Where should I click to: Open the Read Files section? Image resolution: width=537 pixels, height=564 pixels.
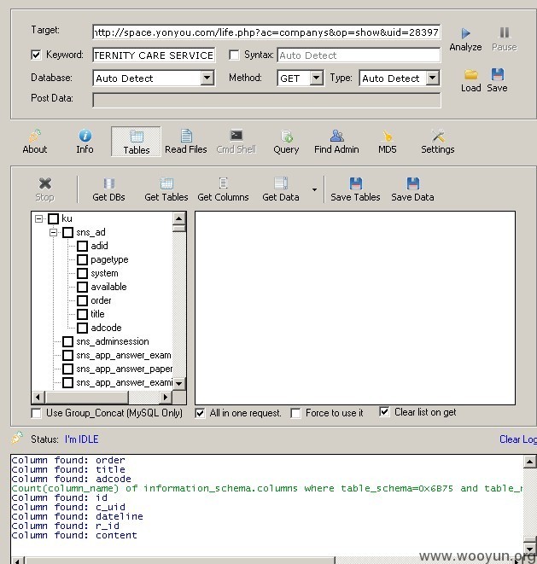pos(186,142)
